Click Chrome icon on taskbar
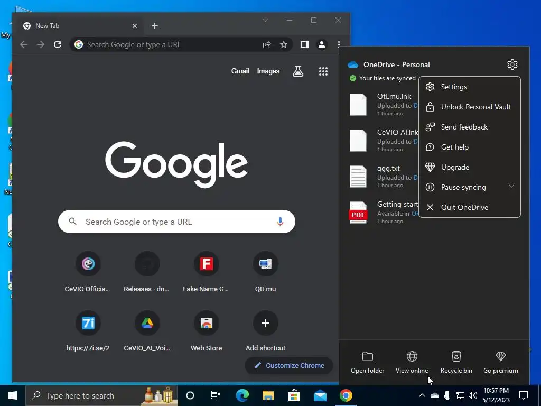The image size is (541, 406). (346, 395)
